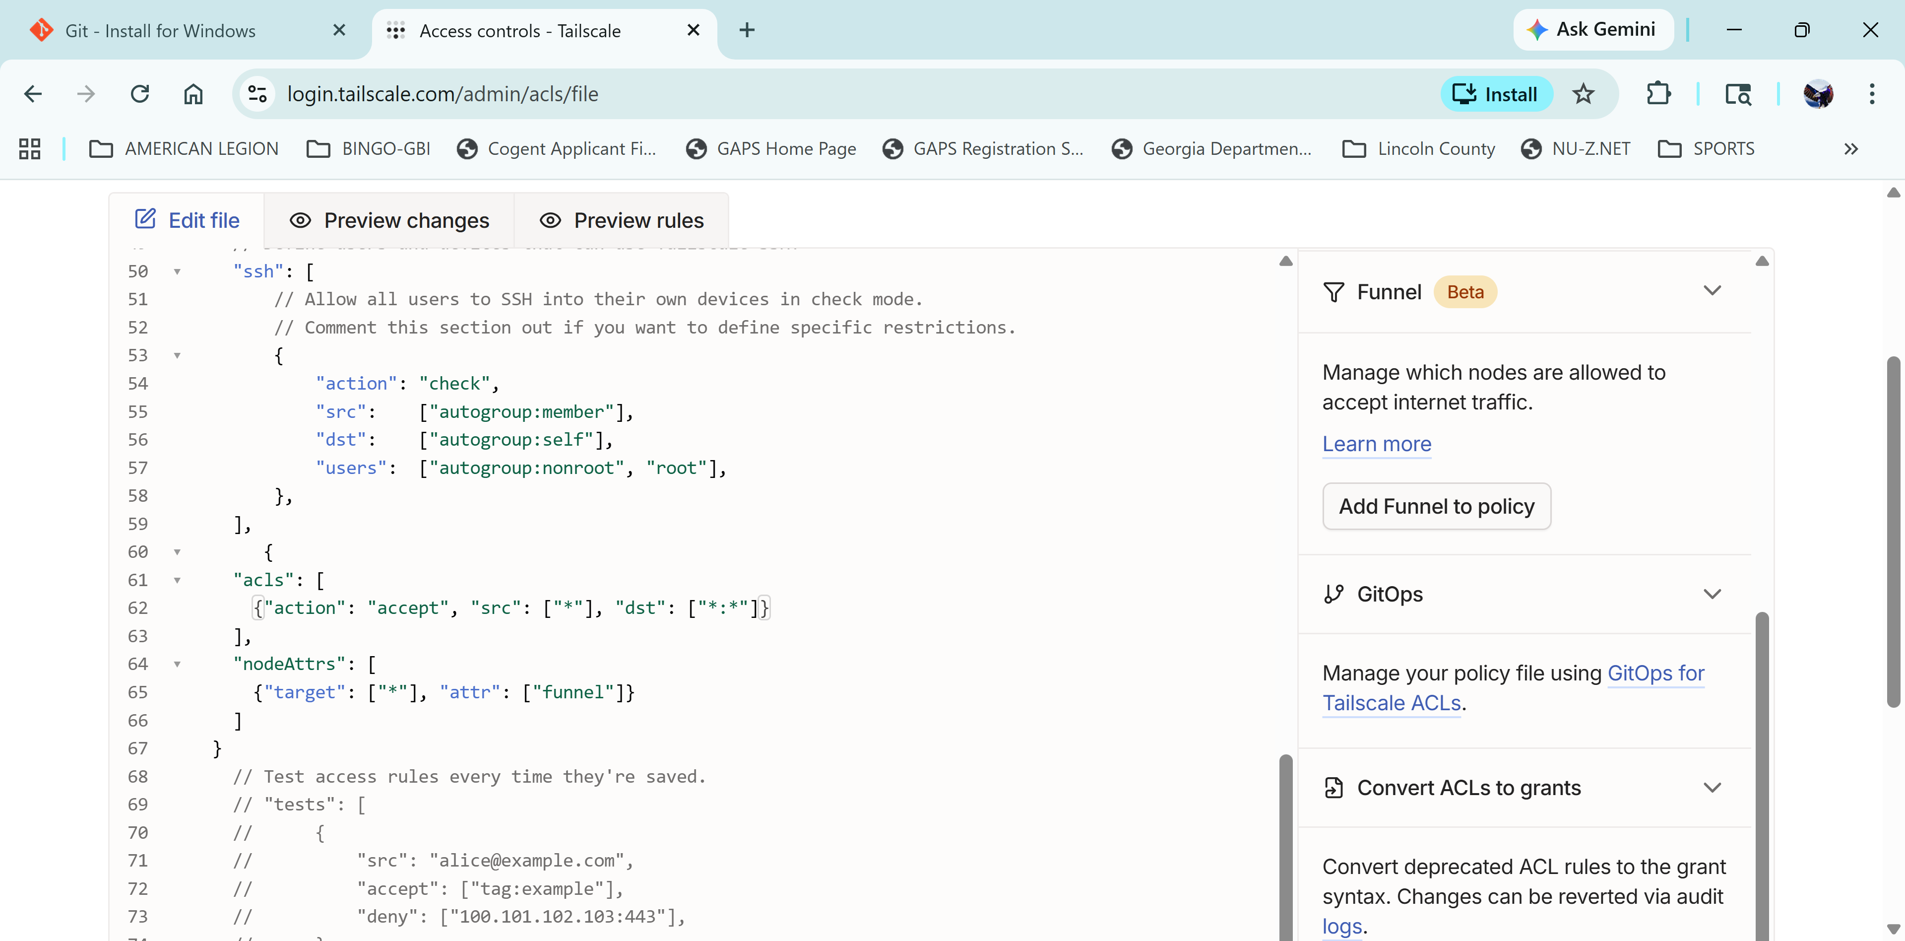This screenshot has height=941, width=1905.
Task: Show more bookmarks with the double chevron
Action: [1851, 149]
